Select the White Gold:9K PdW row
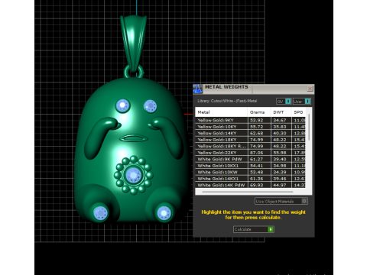This screenshot has width=367, height=275. pyautogui.click(x=250, y=159)
